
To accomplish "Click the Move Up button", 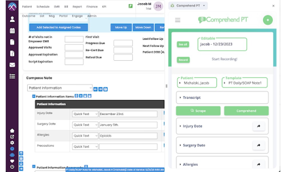I will point(121,28).
